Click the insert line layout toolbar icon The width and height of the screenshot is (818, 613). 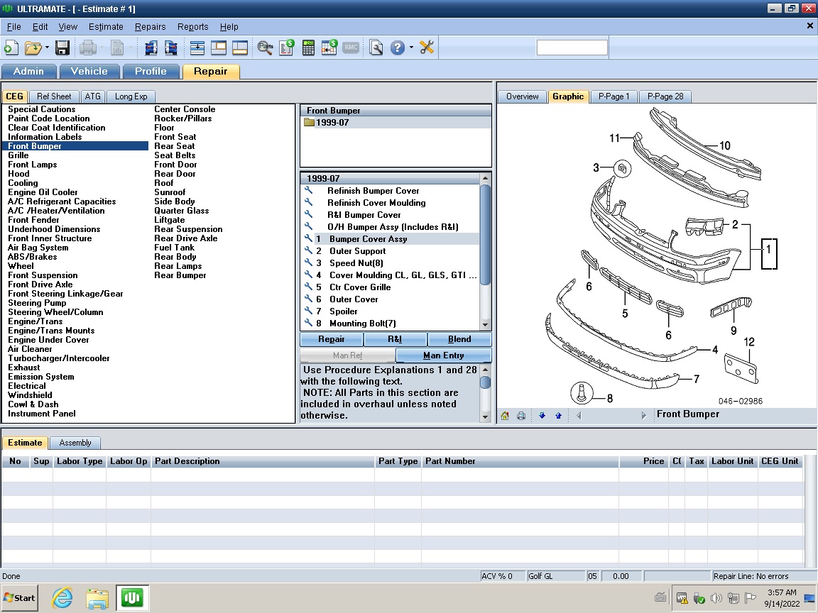coord(197,48)
